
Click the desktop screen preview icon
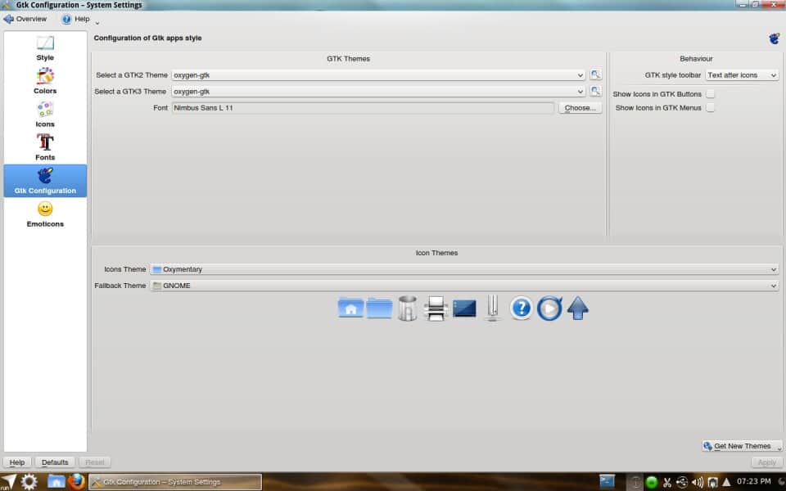[464, 309]
